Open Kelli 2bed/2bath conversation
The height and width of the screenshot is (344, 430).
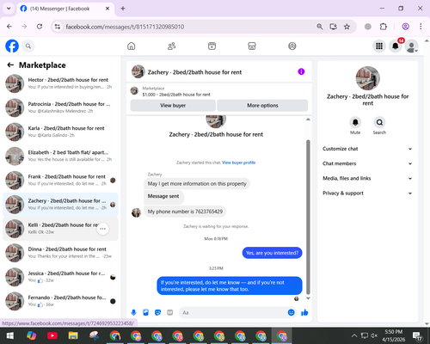(60, 229)
